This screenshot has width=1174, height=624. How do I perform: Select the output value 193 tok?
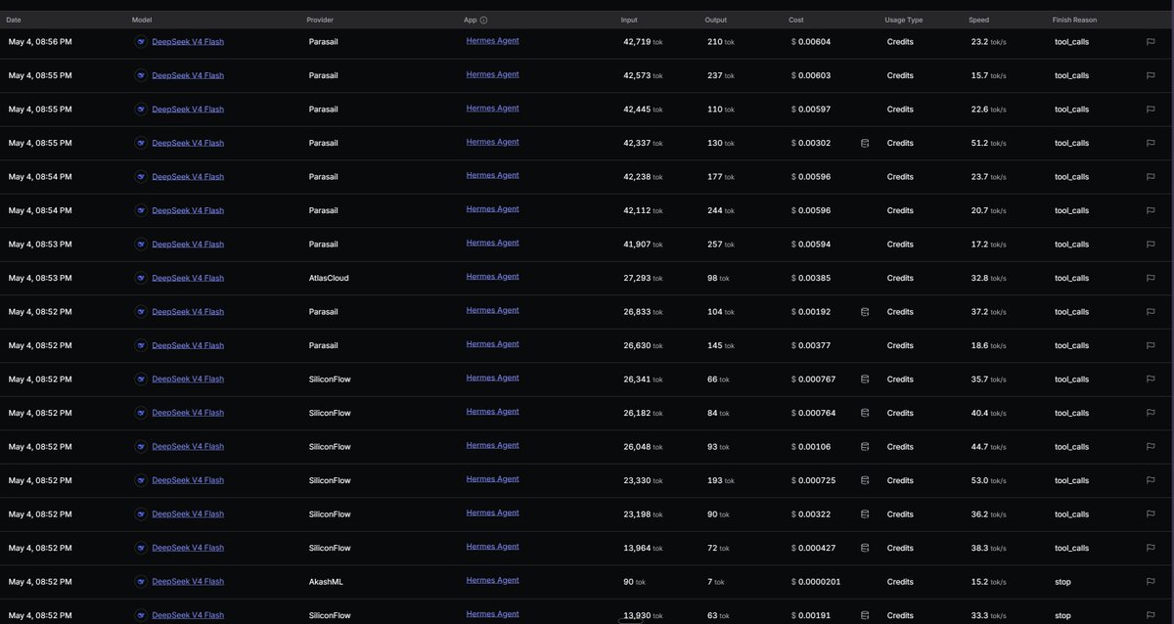(721, 480)
